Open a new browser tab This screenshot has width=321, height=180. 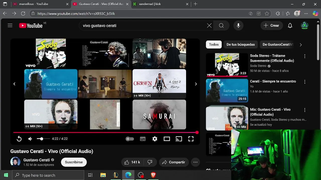[195, 4]
